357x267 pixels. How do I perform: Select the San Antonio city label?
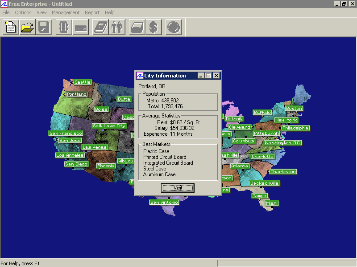(x=164, y=202)
